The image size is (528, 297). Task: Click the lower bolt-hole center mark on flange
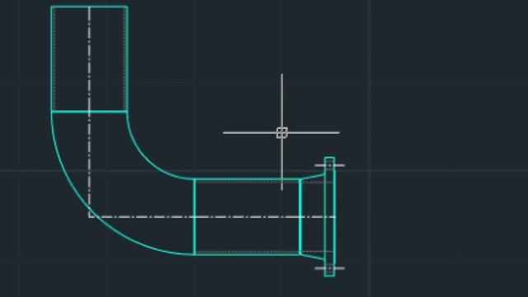pyautogui.click(x=330, y=268)
